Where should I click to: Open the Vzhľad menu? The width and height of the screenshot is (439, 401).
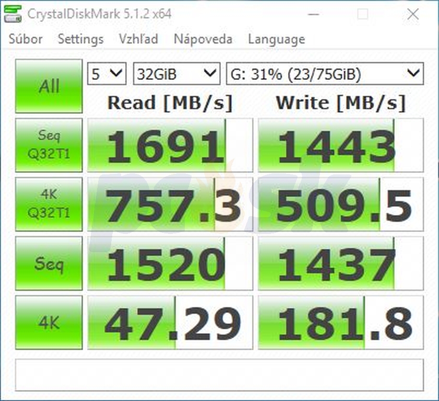[x=138, y=39]
